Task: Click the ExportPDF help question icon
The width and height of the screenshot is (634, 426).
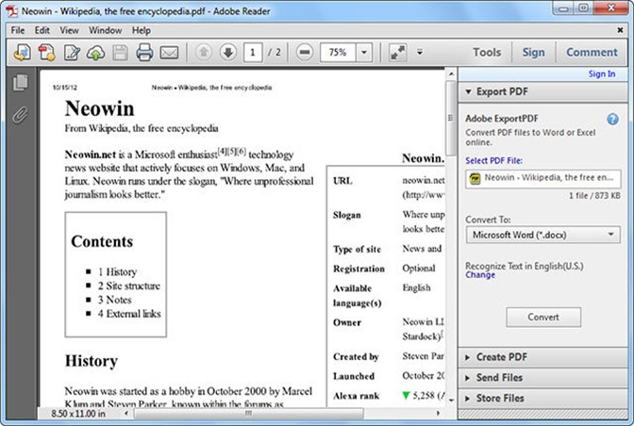Action: click(612, 120)
